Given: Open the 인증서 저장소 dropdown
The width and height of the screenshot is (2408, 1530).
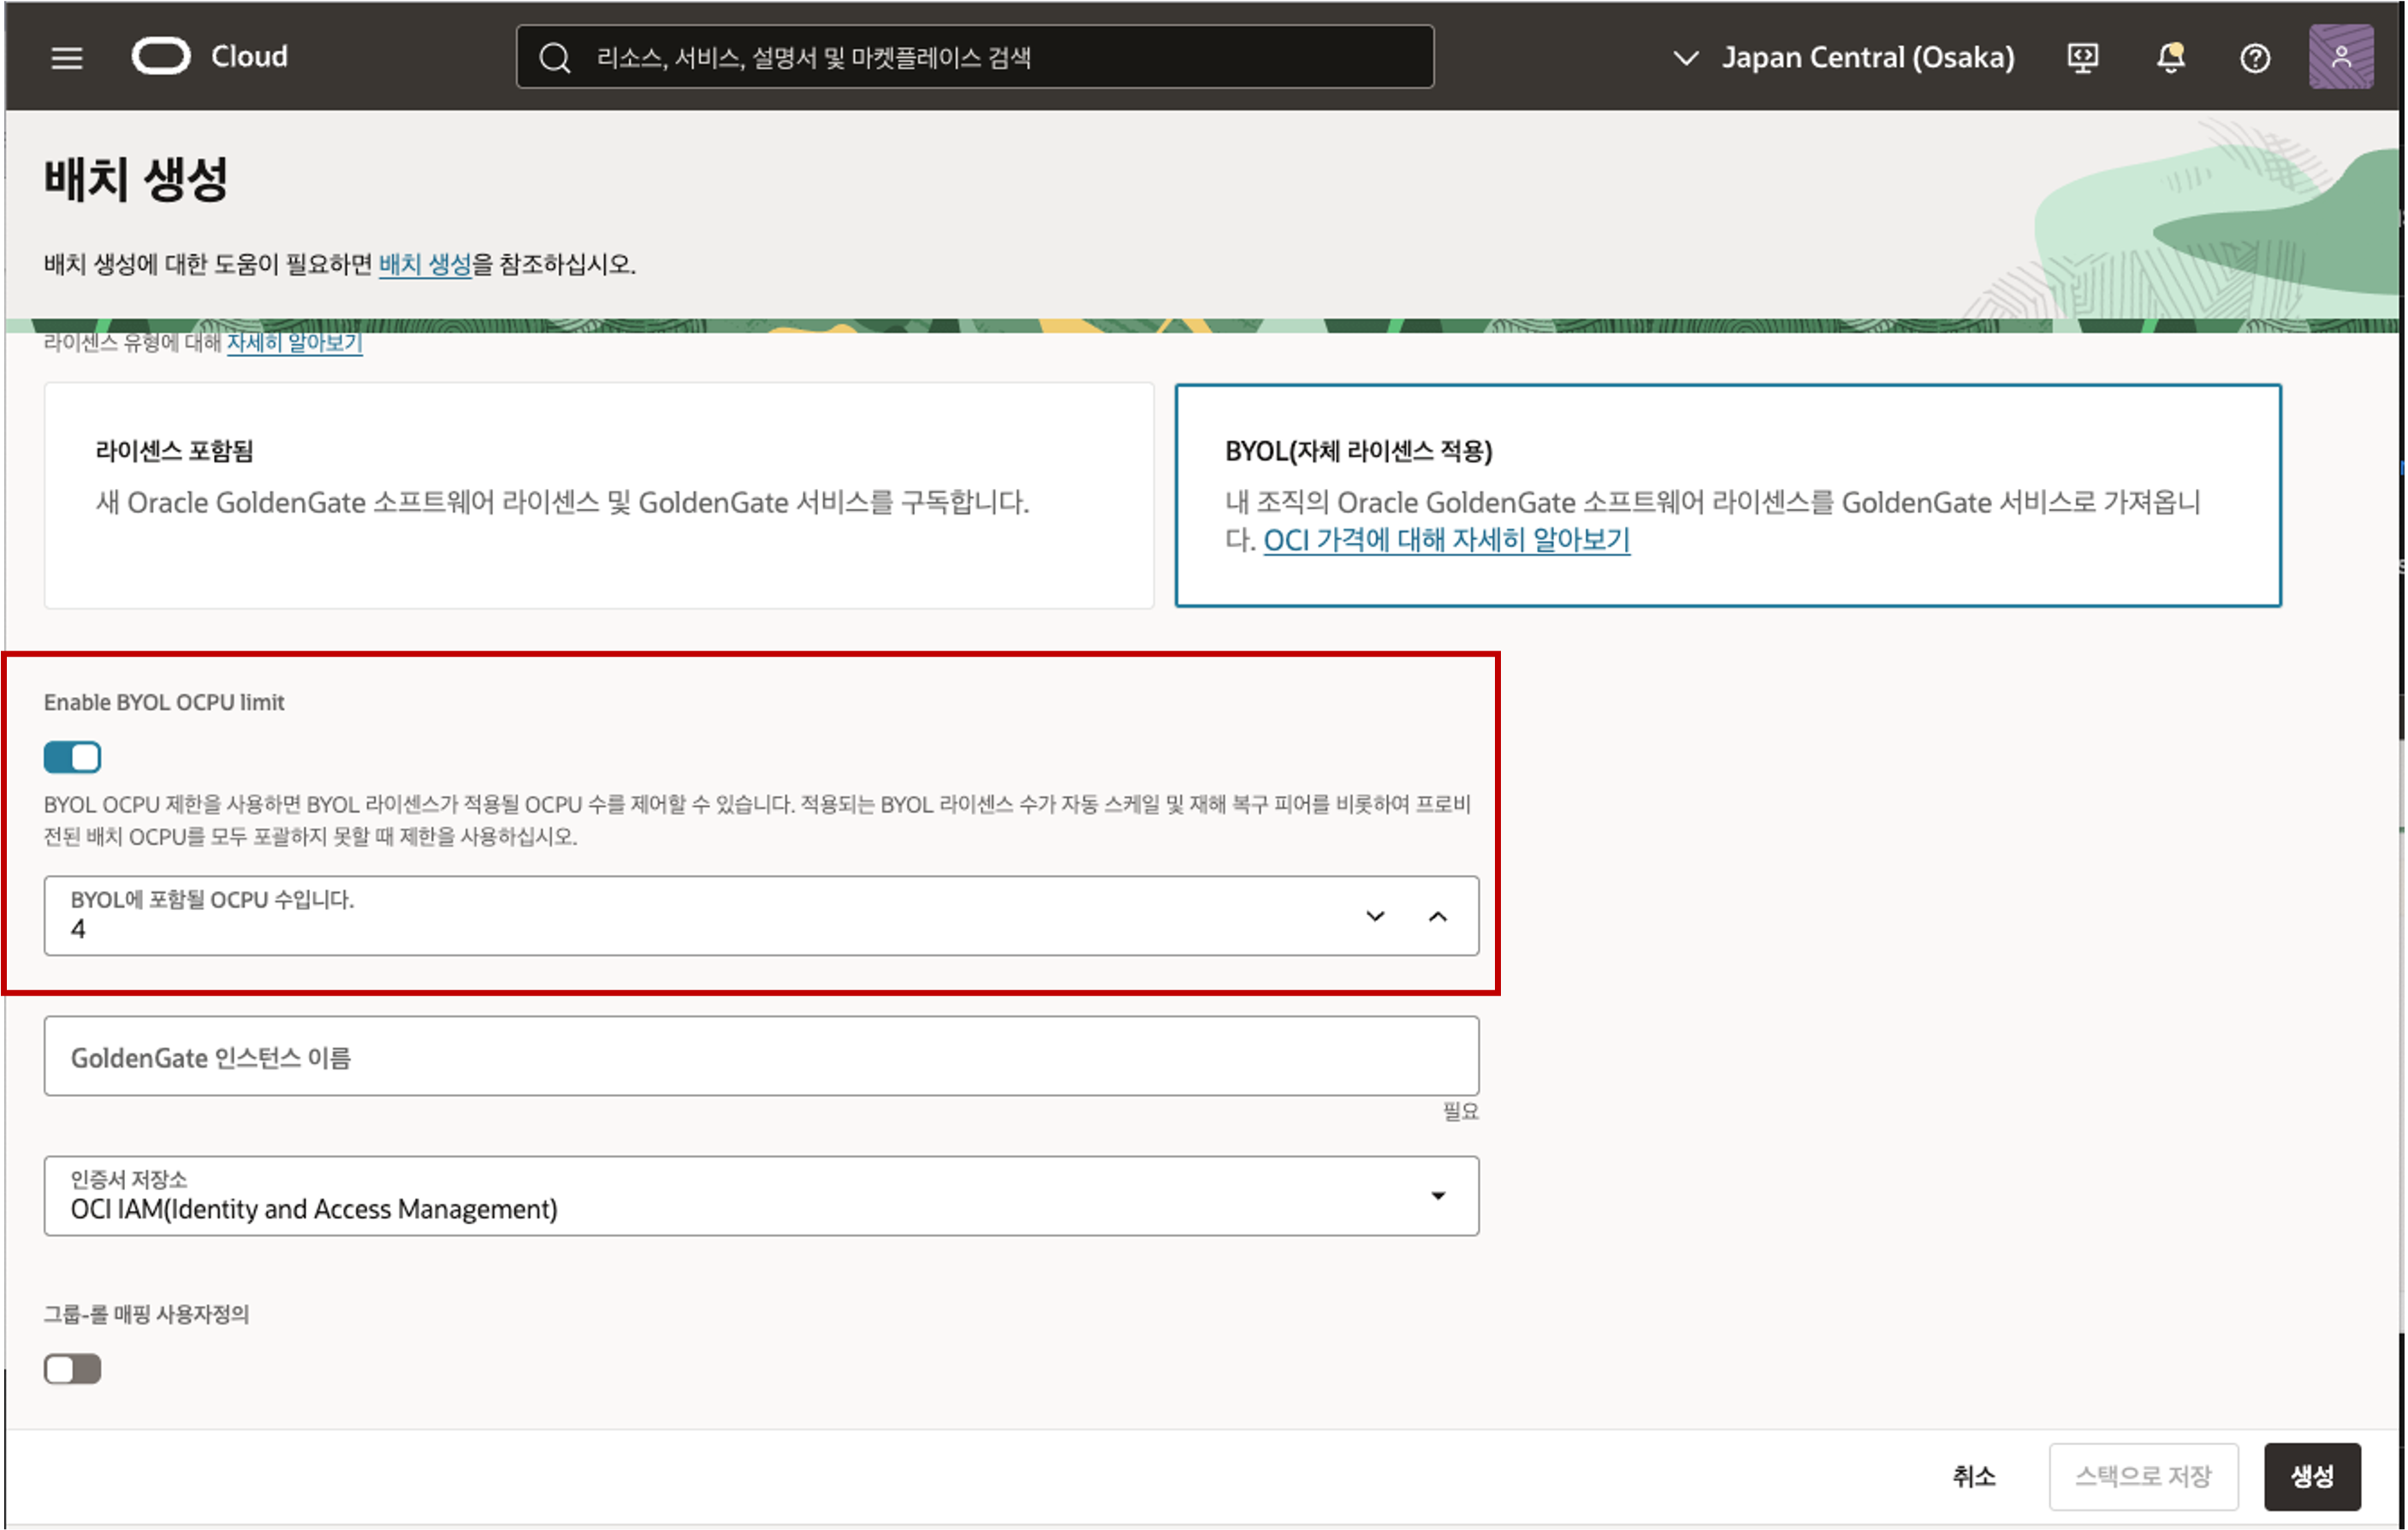Looking at the screenshot, I should [760, 1196].
